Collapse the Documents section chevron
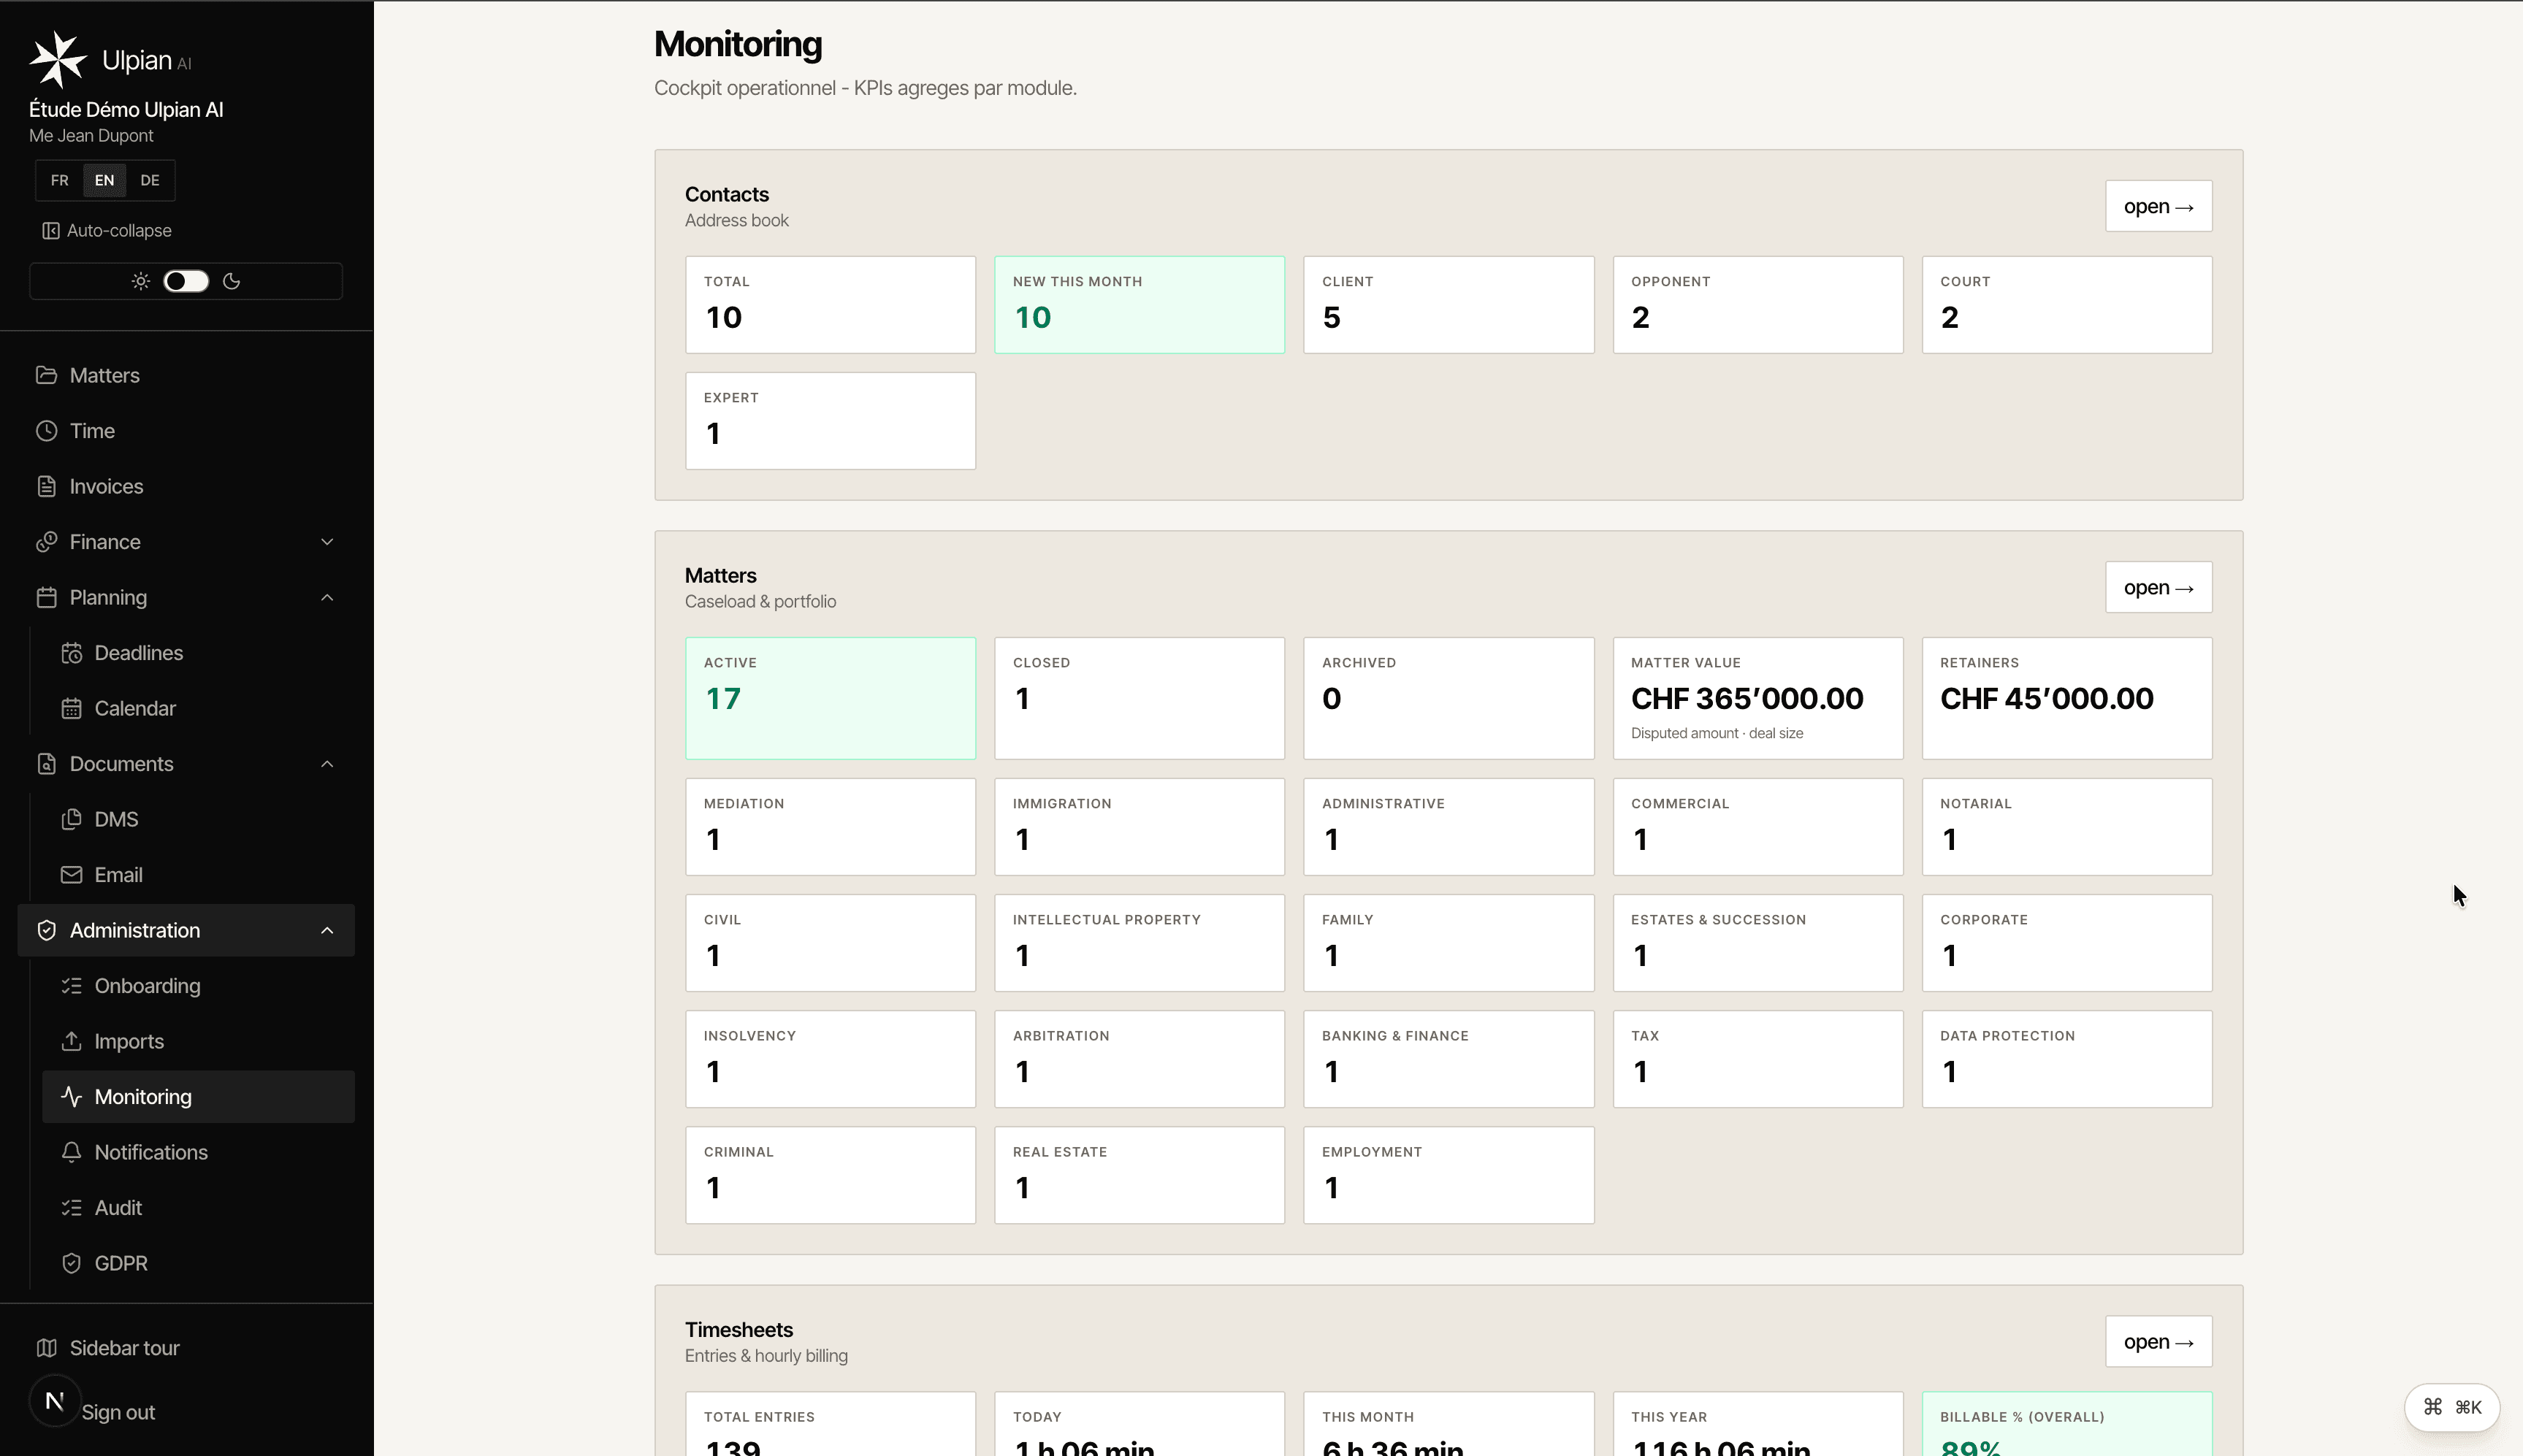The height and width of the screenshot is (1456, 2523). coord(327,764)
